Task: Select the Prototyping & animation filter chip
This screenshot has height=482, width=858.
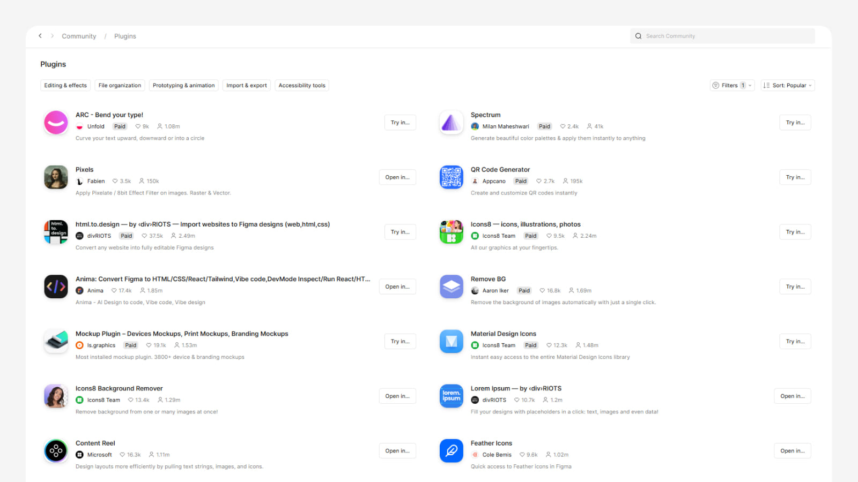Action: [x=183, y=85]
